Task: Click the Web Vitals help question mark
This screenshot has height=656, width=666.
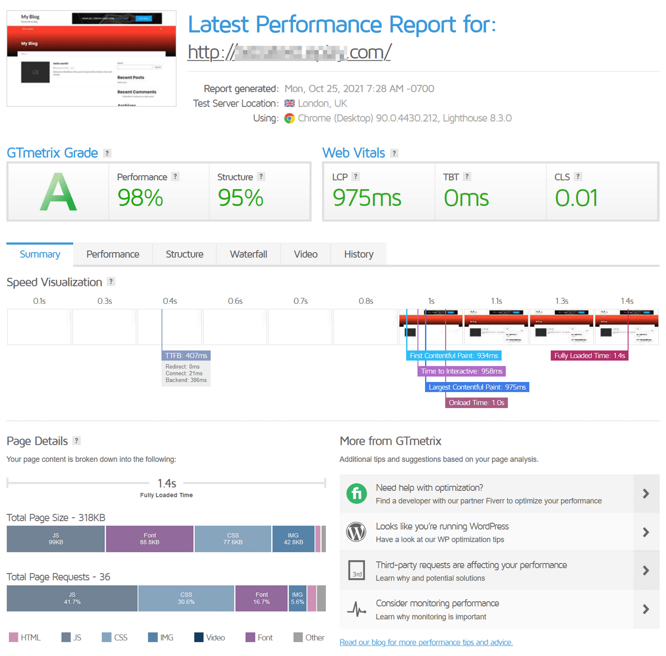Action: point(395,154)
